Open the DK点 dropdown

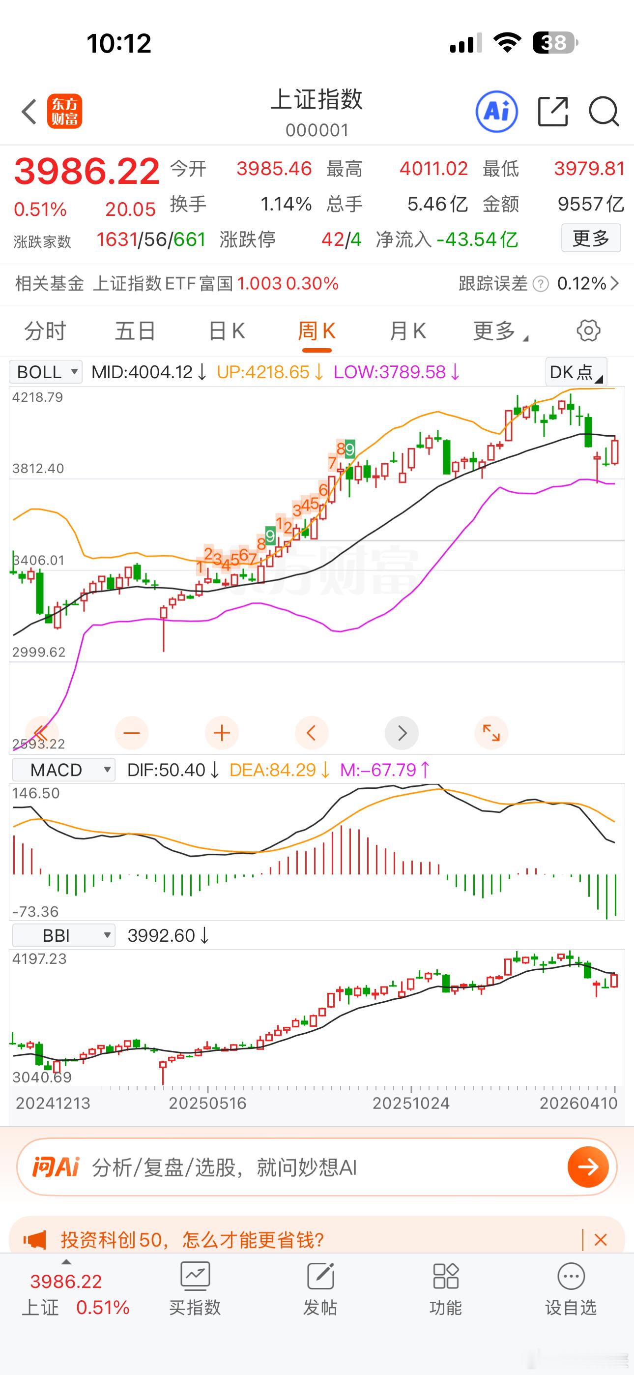(x=576, y=371)
